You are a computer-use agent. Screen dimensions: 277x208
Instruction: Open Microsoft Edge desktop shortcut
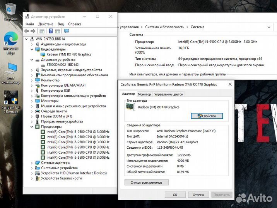(x=11, y=43)
